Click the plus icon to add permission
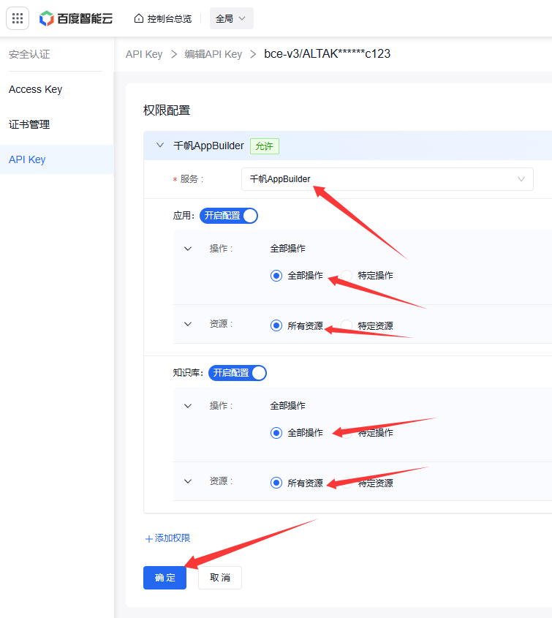The height and width of the screenshot is (618, 552). [149, 538]
